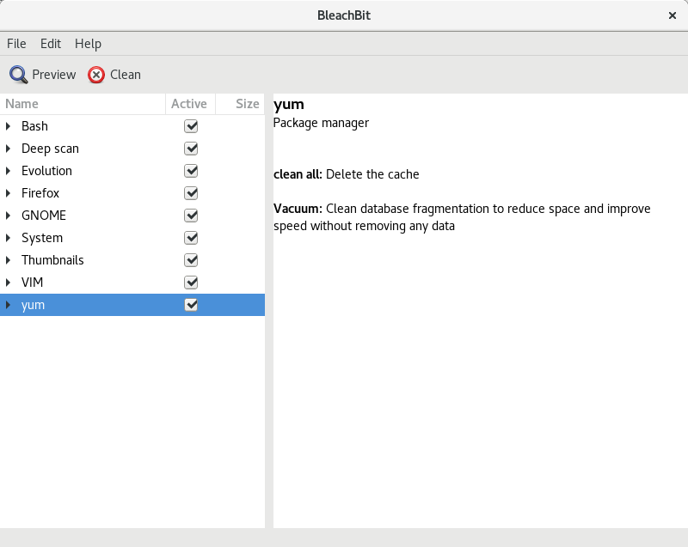Screen dimensions: 688x547
Task: Select the Firefox cleaner name
Action: (40, 193)
